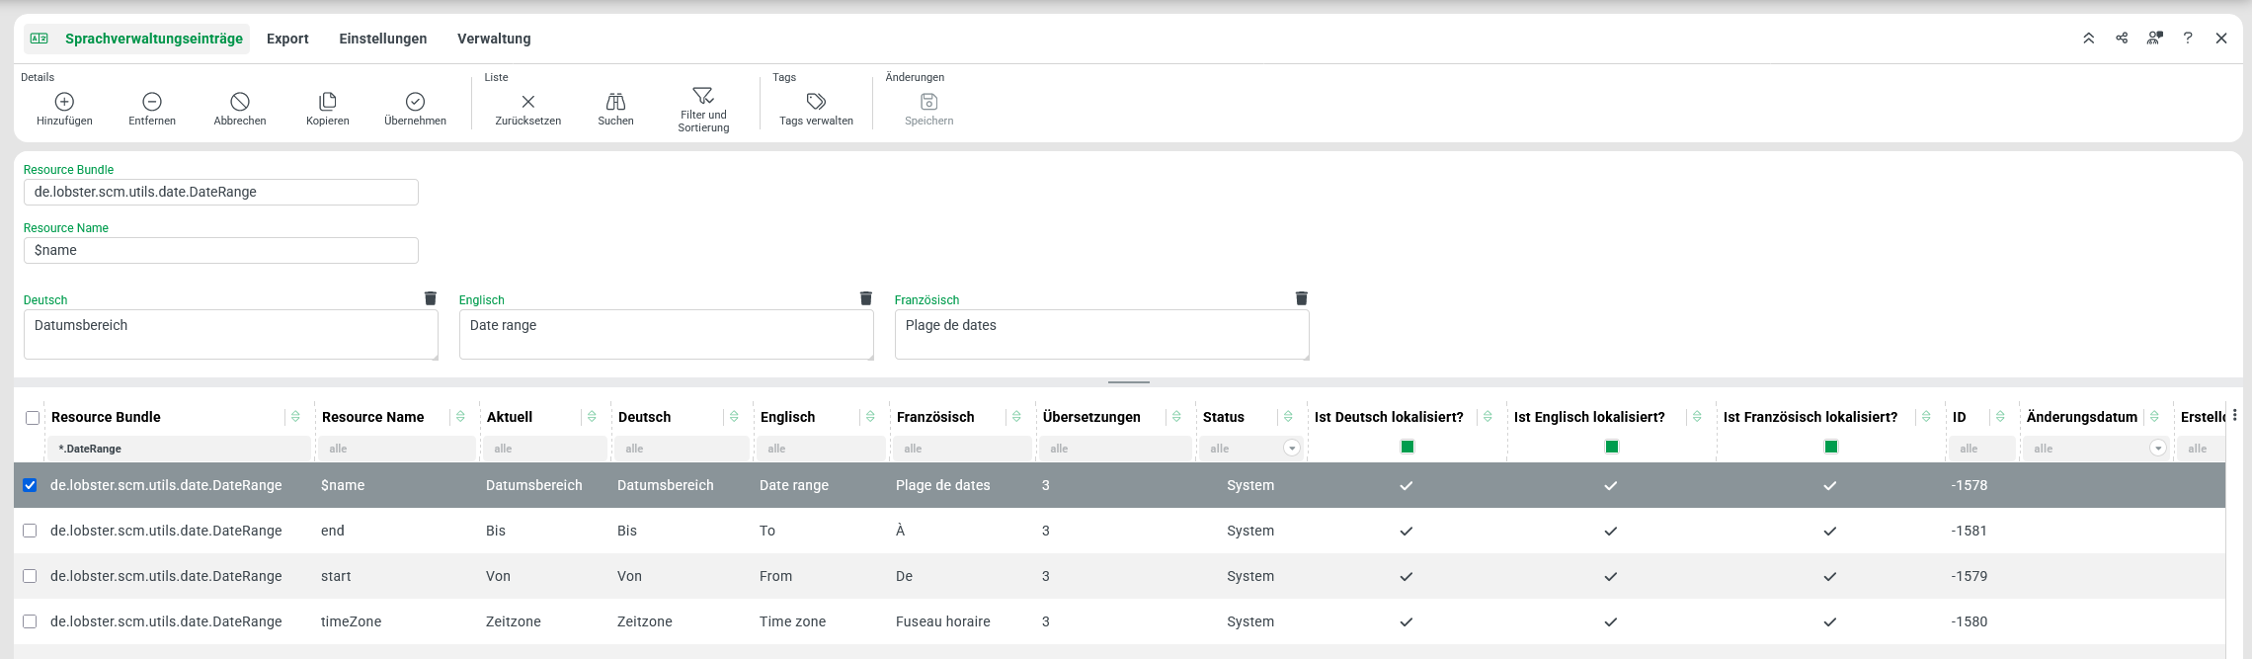Click the ID cell '-1579'
The image size is (2252, 659).
(x=1970, y=576)
